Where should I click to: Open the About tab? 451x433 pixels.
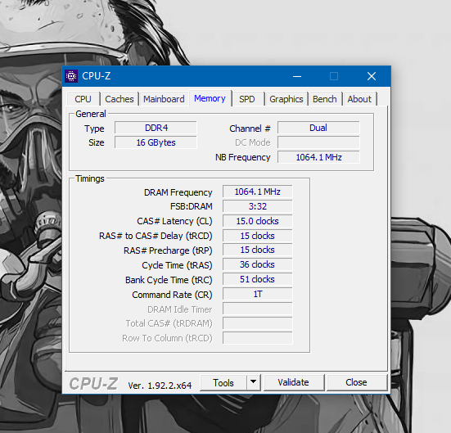(x=359, y=99)
